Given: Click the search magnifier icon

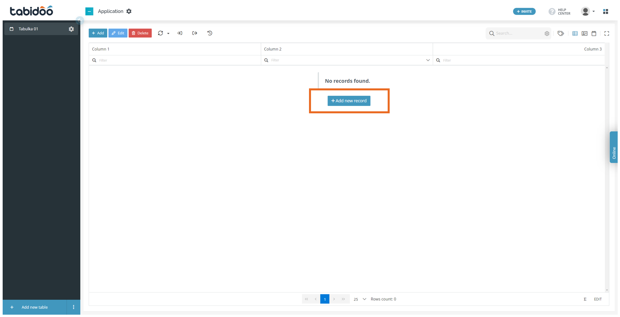Looking at the screenshot, I should pyautogui.click(x=492, y=33).
